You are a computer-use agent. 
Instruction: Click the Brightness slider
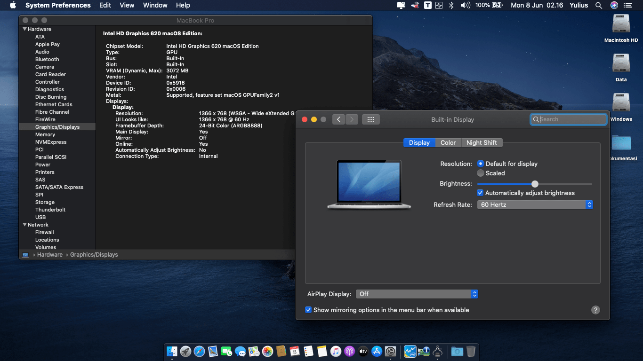tap(535, 184)
